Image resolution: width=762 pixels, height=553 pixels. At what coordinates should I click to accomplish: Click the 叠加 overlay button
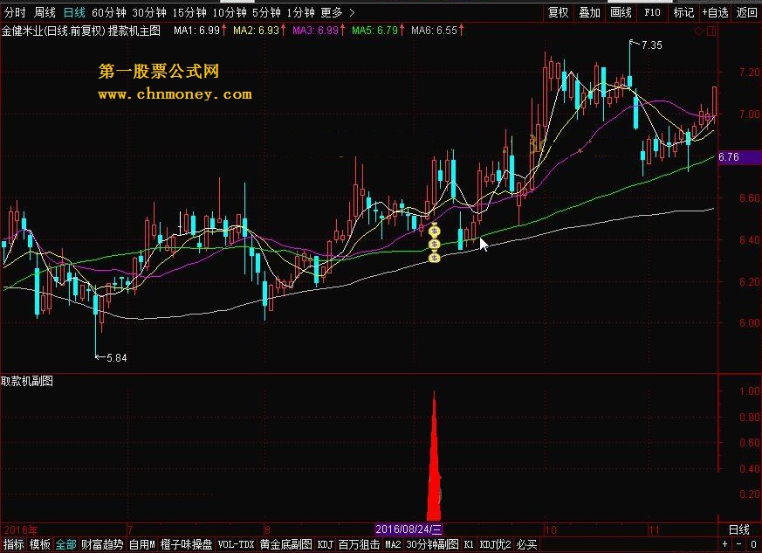[x=589, y=12]
